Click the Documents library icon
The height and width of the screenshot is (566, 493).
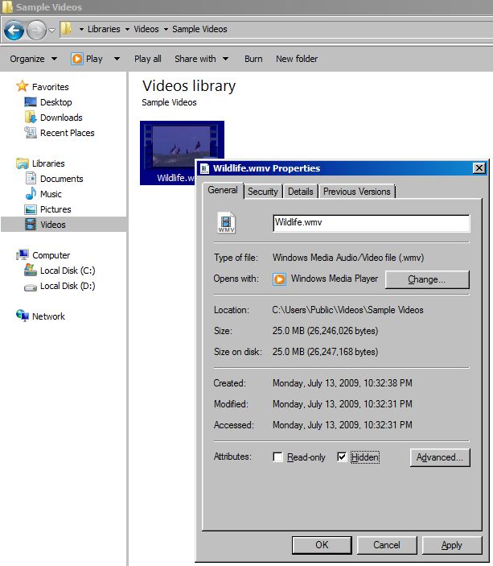(x=31, y=178)
